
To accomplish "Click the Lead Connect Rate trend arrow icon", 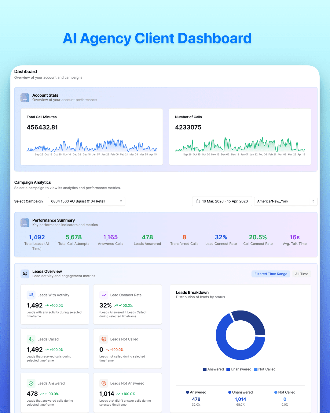I will click(104, 295).
